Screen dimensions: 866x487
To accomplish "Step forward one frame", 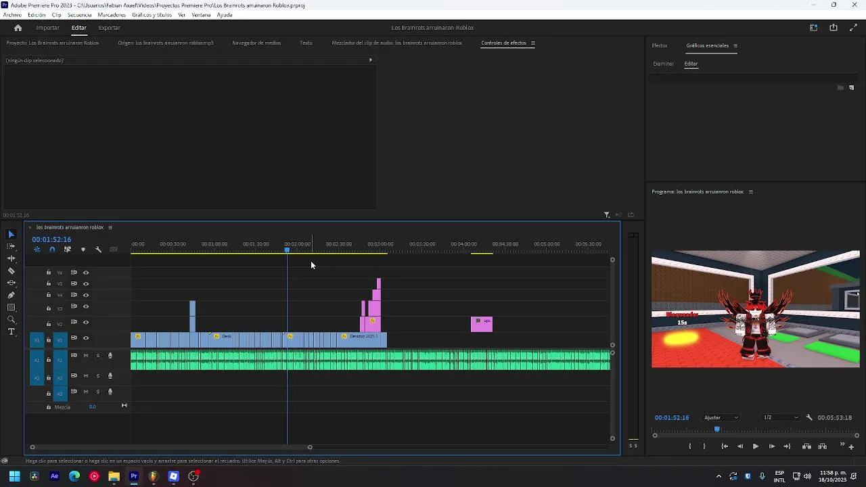I will coord(771,446).
